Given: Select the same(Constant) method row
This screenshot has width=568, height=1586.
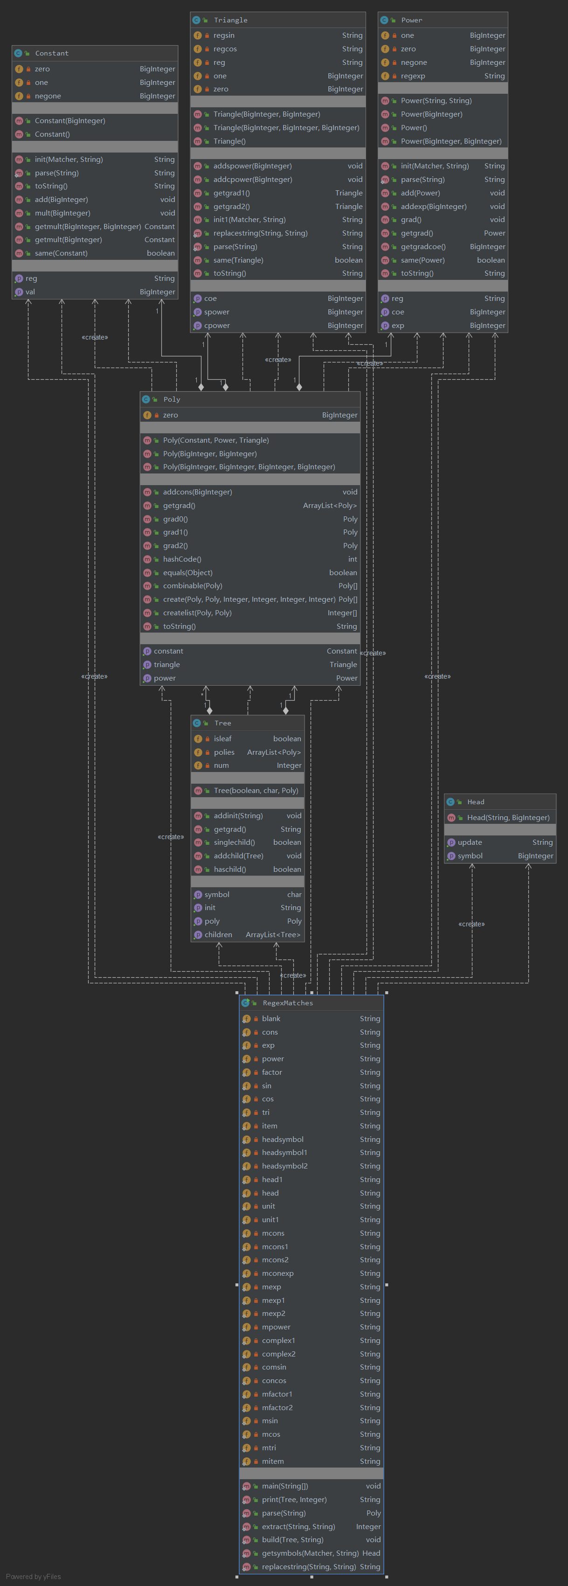Looking at the screenshot, I should tap(95, 254).
